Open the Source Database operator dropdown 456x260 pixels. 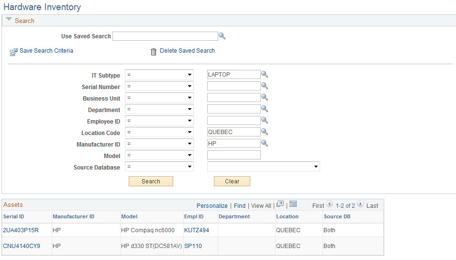tap(159, 167)
